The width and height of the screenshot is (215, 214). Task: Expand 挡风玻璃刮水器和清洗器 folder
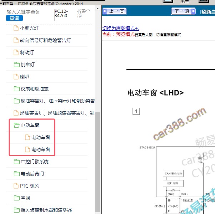[46, 210]
